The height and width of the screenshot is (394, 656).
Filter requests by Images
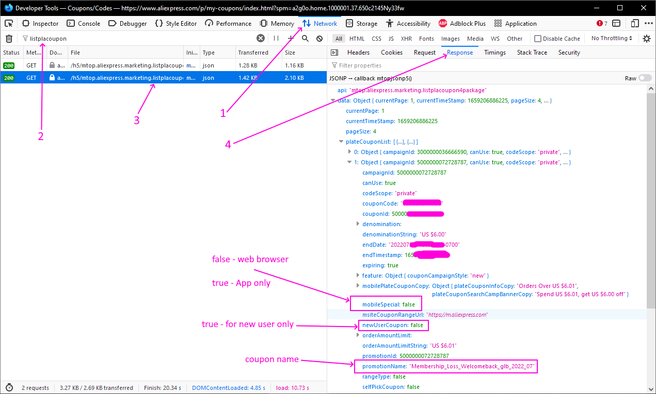click(x=450, y=38)
